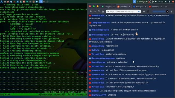Open a new browser tab
The height and width of the screenshot is (98, 175).
(166, 7)
